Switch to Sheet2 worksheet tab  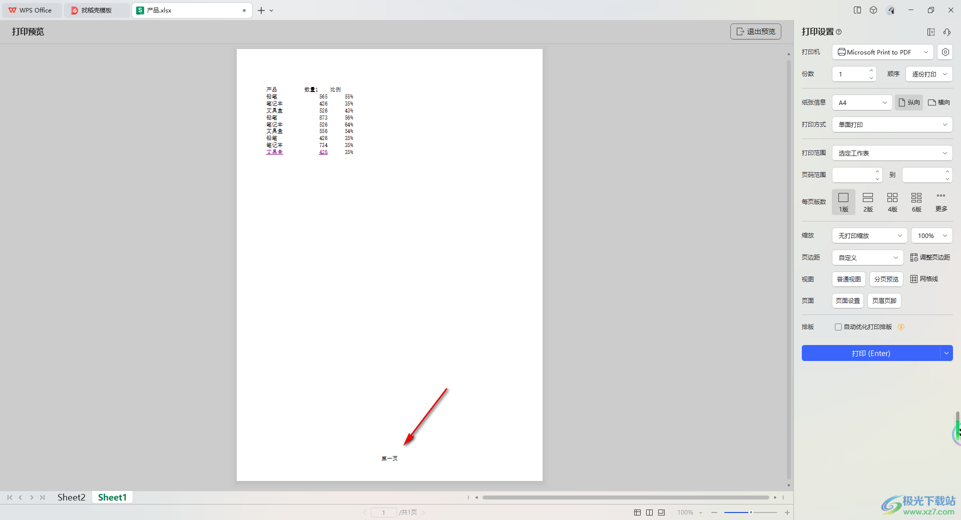(x=72, y=497)
